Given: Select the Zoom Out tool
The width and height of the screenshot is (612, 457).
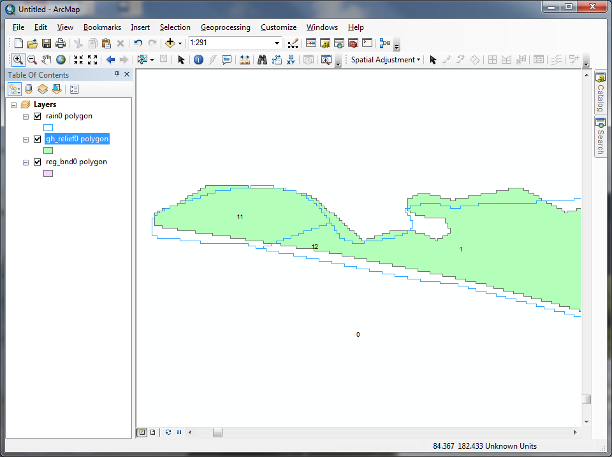Looking at the screenshot, I should (x=31, y=60).
